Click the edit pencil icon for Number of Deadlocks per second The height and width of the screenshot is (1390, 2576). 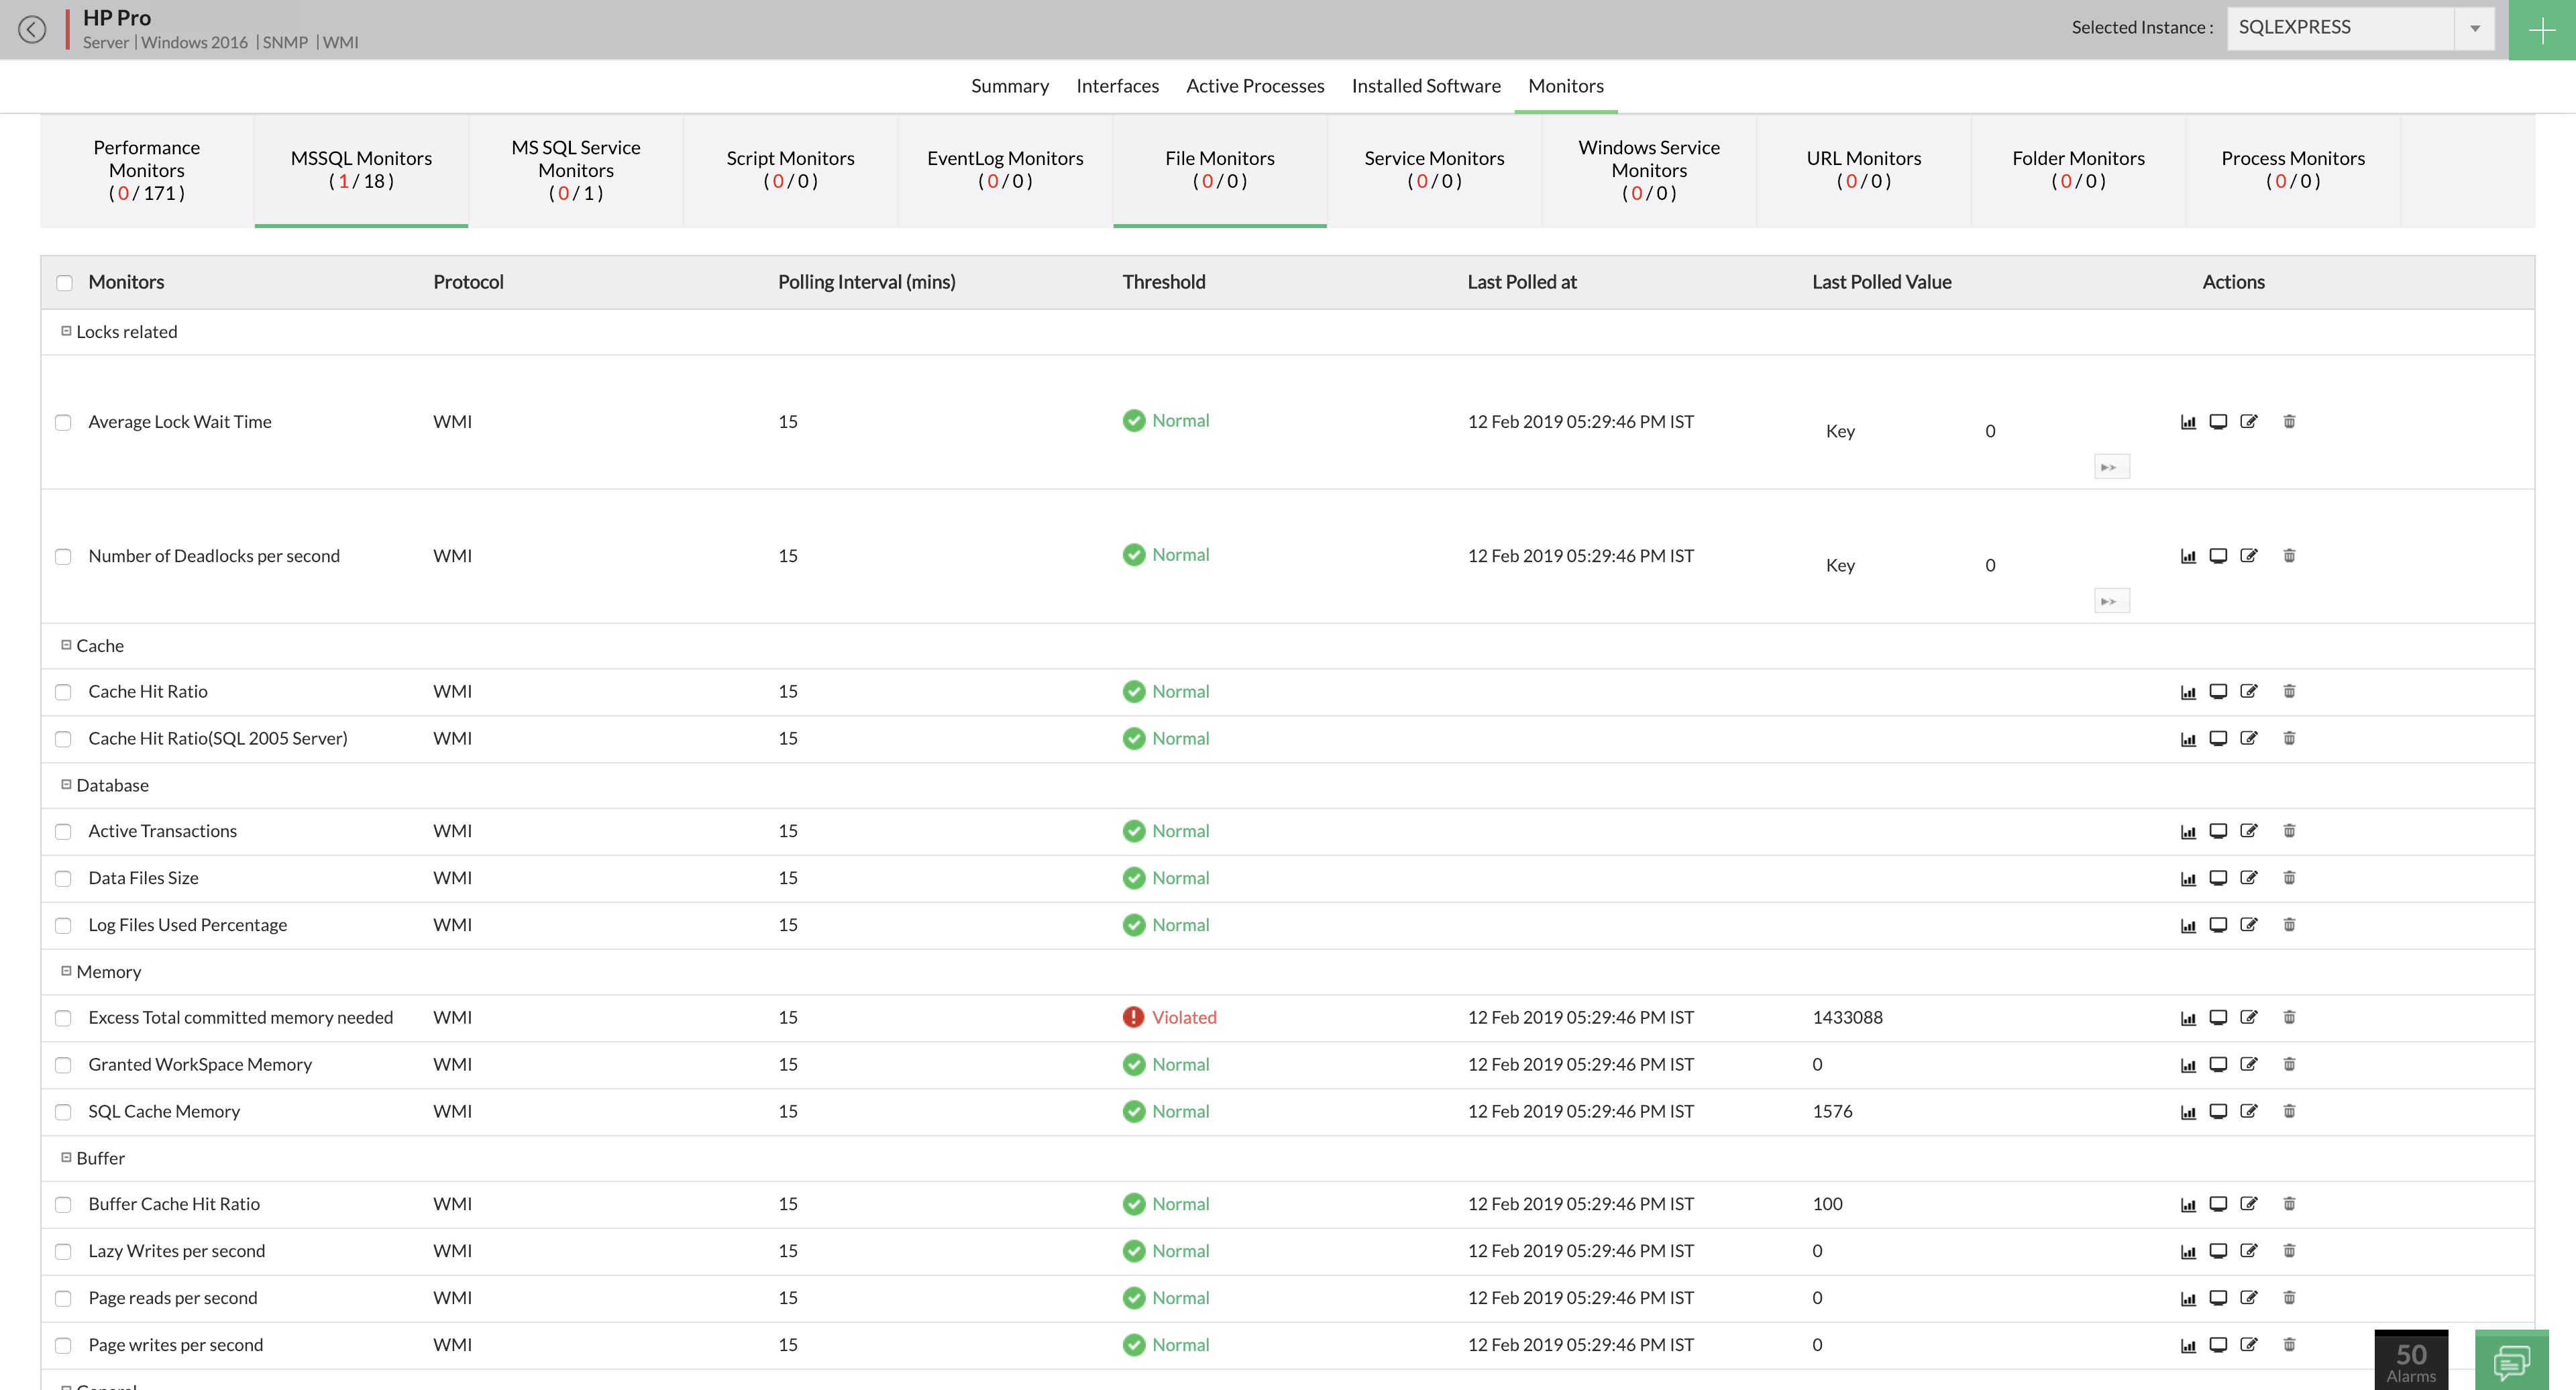[x=2249, y=555]
